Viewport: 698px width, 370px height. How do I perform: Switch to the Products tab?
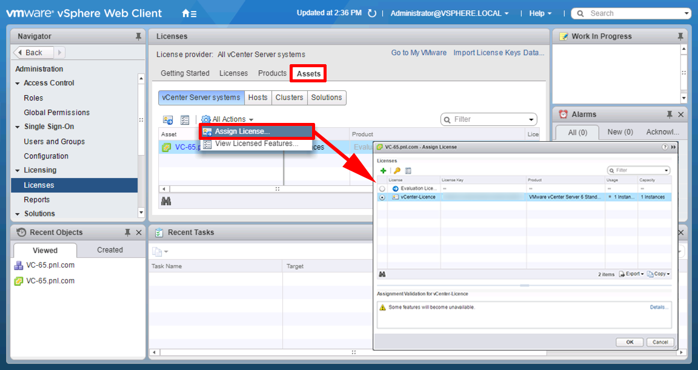point(272,73)
